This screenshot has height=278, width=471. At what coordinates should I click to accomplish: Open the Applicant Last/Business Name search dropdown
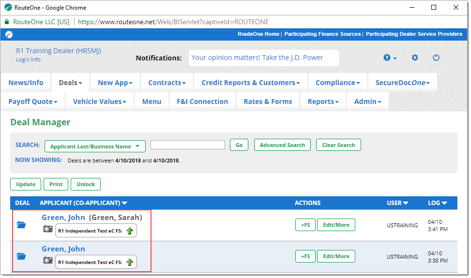tap(95, 146)
